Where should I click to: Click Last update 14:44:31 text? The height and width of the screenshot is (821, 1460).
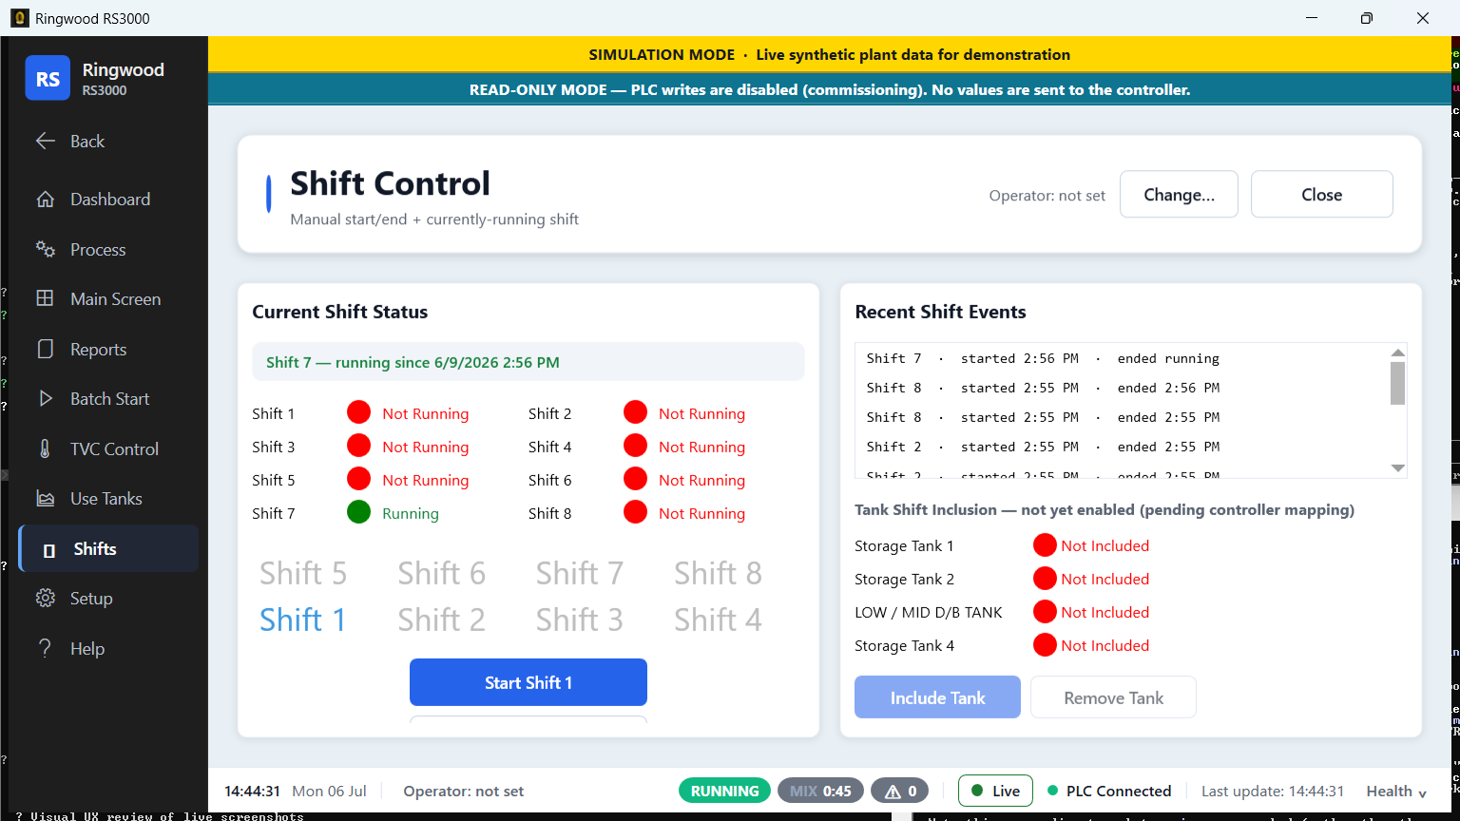(x=1273, y=791)
